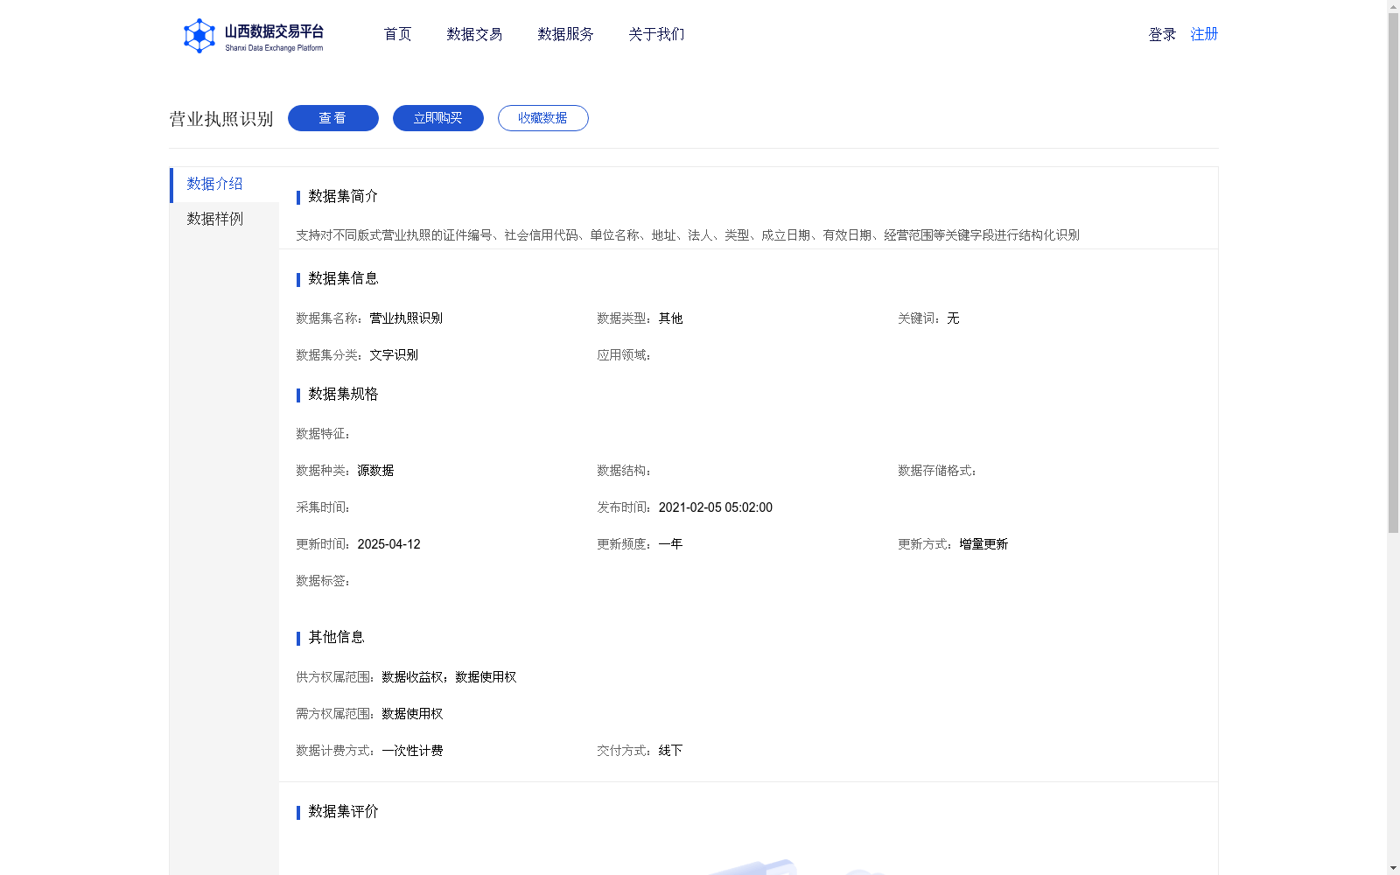This screenshot has height=875, width=1400.
Task: Click the page vertical scrollbar thumb
Action: tap(1393, 272)
